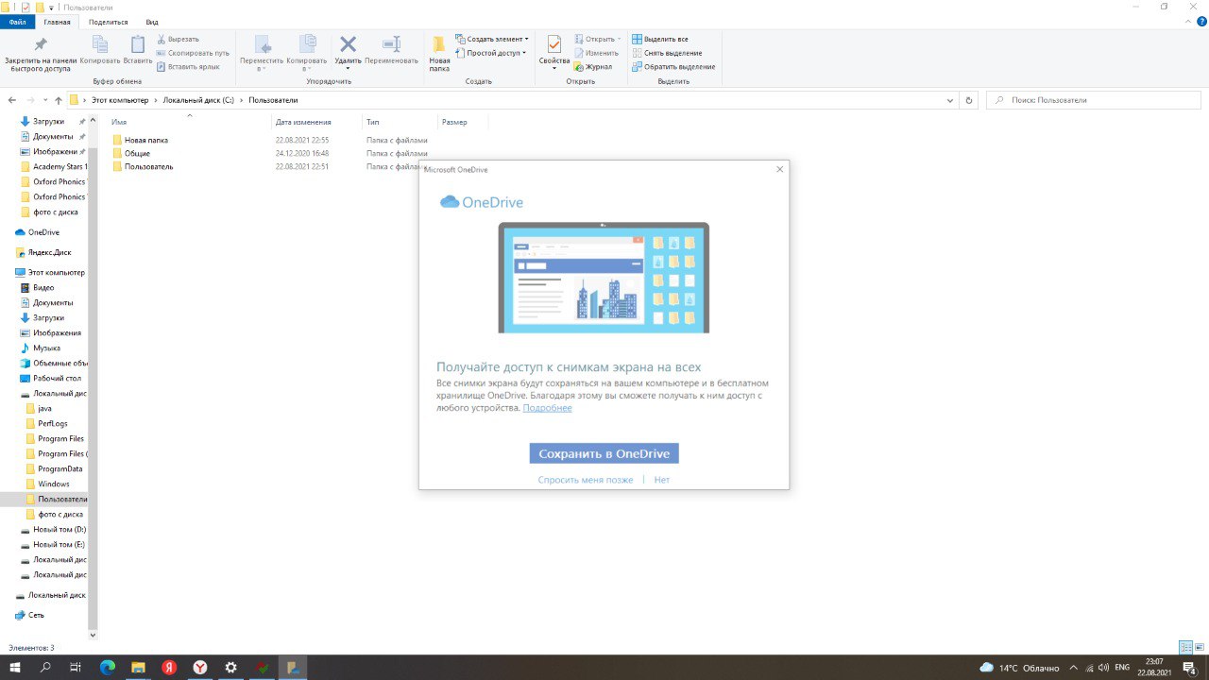Open the 'Подробнее' link in OneDrive dialog

coord(547,408)
